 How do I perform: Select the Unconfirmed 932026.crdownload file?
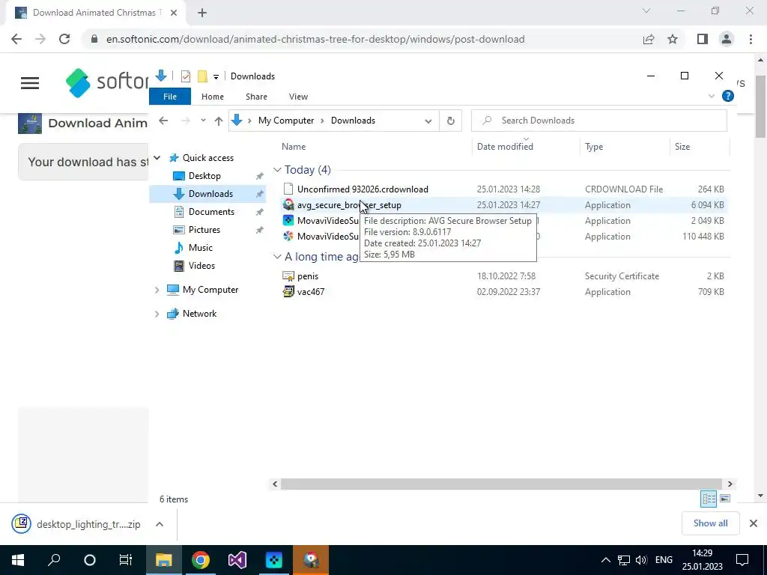pos(363,189)
